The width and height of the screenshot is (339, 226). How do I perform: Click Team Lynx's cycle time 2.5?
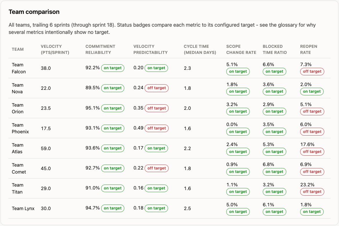(x=187, y=209)
